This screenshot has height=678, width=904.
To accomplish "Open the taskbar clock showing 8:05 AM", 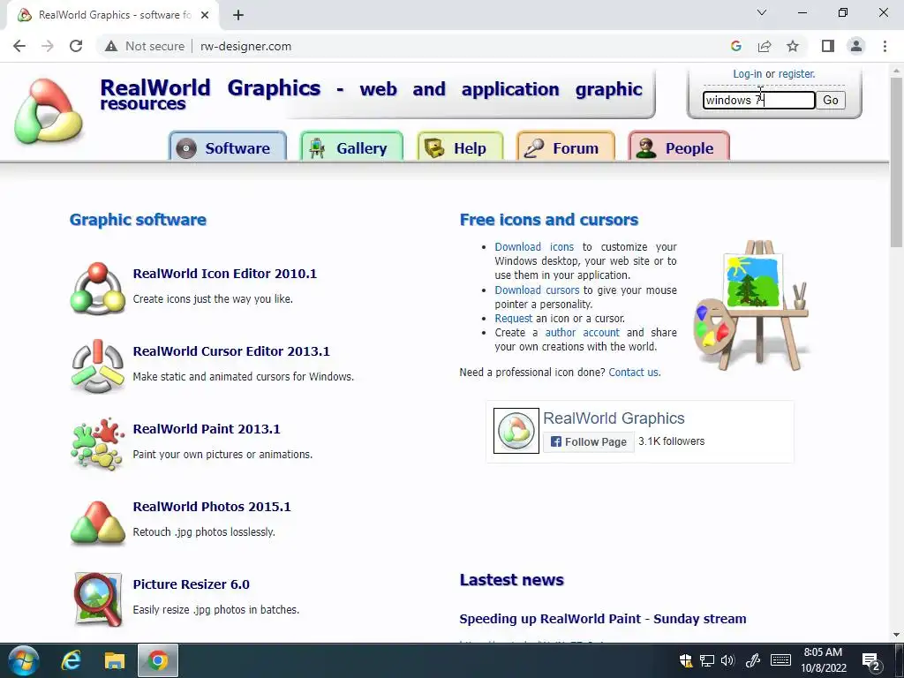I will pyautogui.click(x=824, y=660).
